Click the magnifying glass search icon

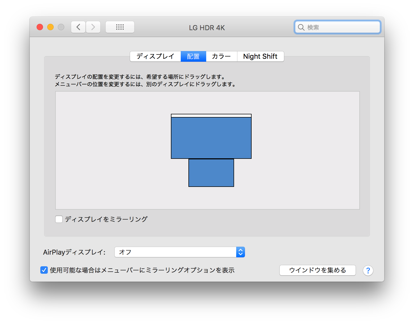click(x=301, y=27)
